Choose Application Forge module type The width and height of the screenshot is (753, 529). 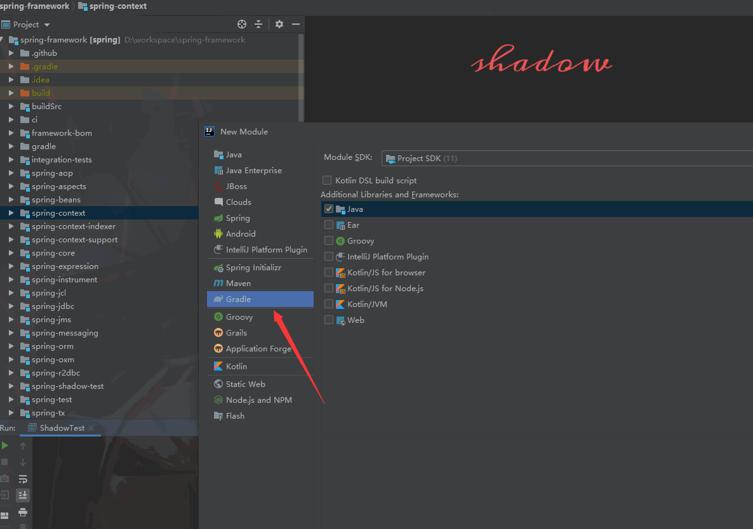click(x=260, y=348)
